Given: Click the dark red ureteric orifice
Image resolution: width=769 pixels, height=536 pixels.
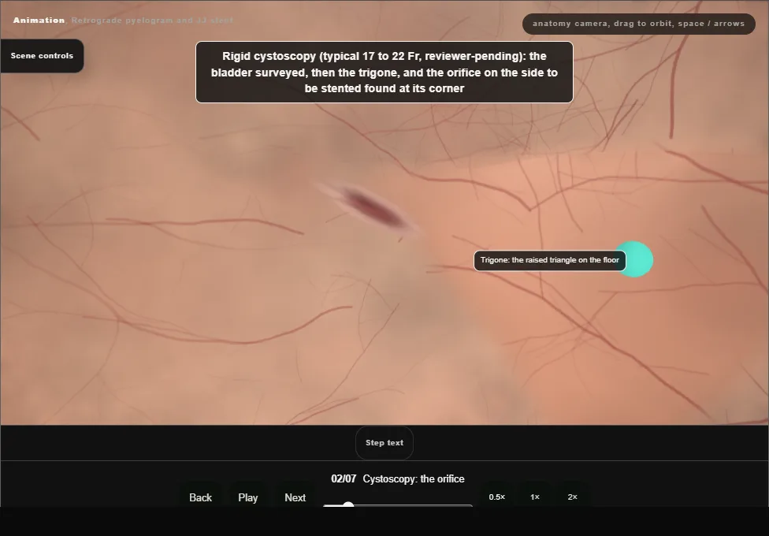Looking at the screenshot, I should coord(374,209).
